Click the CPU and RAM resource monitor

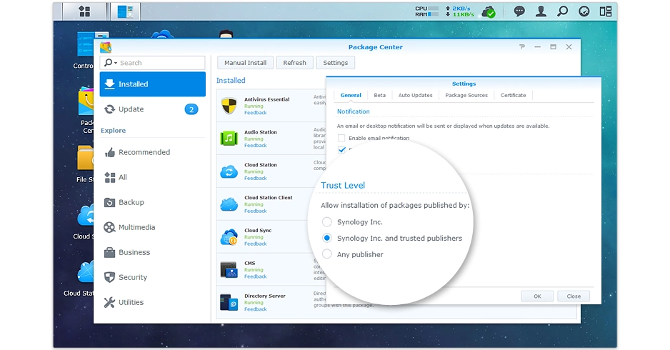[426, 11]
